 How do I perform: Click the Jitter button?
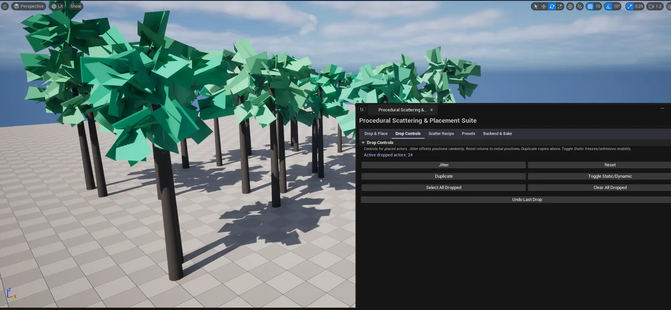tap(444, 165)
